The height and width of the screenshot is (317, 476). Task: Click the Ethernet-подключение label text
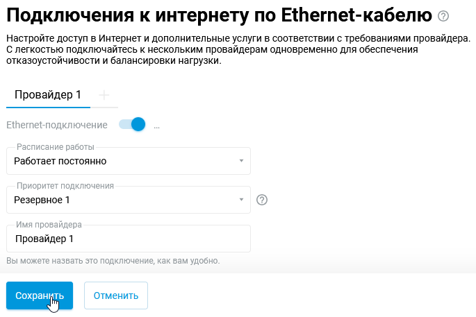click(x=57, y=126)
